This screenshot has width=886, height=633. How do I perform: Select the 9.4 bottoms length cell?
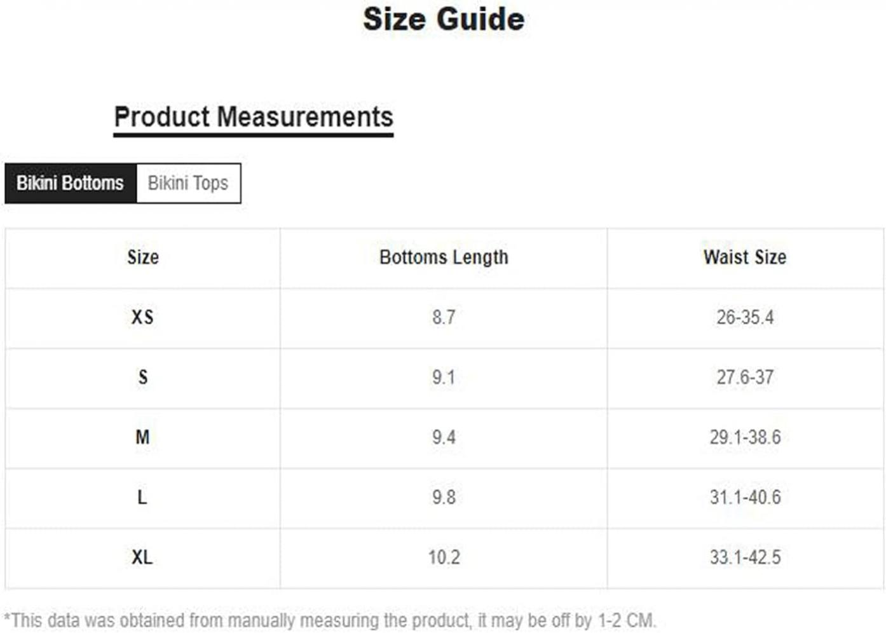tap(444, 437)
